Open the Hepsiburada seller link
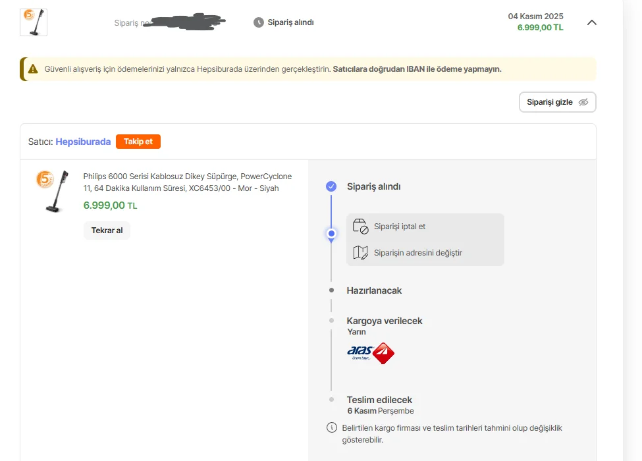Screen dimensions: 642x461 pyautogui.click(x=83, y=142)
